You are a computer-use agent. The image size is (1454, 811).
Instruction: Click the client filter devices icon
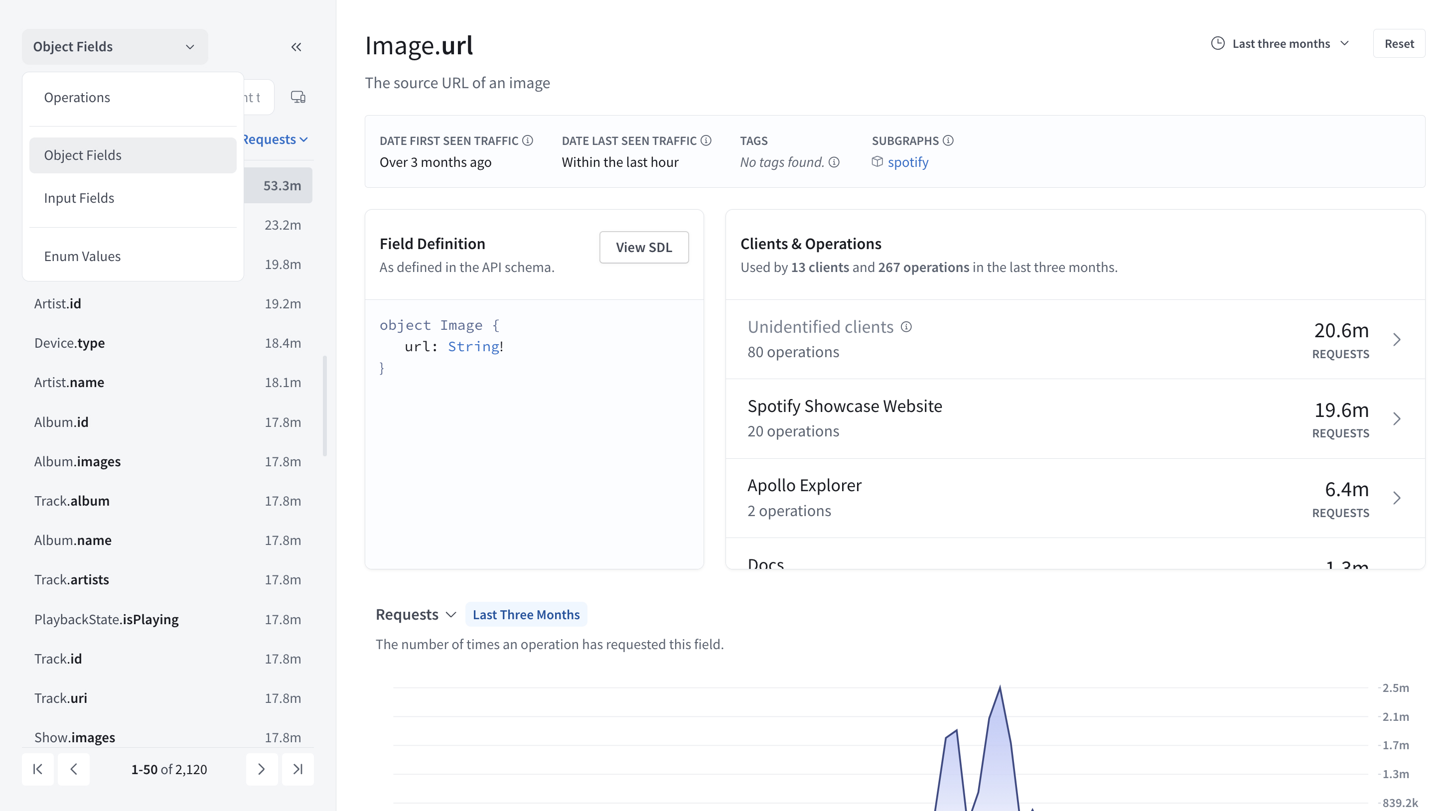(298, 97)
